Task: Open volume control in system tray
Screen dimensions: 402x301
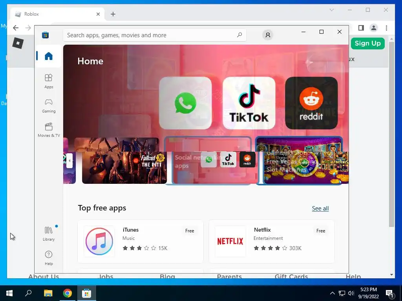Action: pyautogui.click(x=351, y=293)
